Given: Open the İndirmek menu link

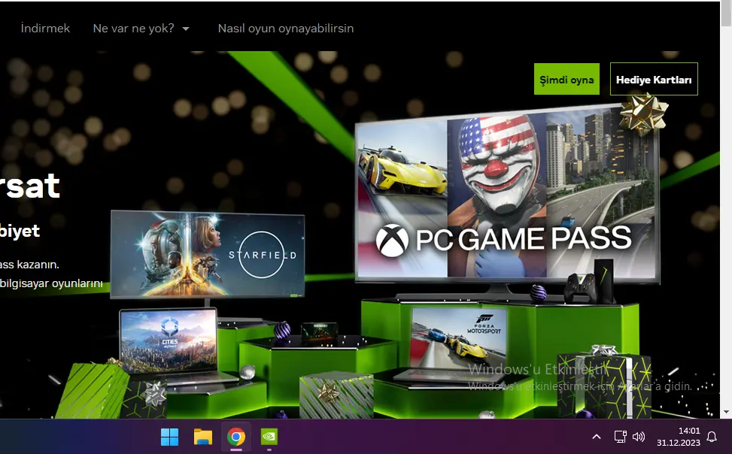Looking at the screenshot, I should coord(45,29).
